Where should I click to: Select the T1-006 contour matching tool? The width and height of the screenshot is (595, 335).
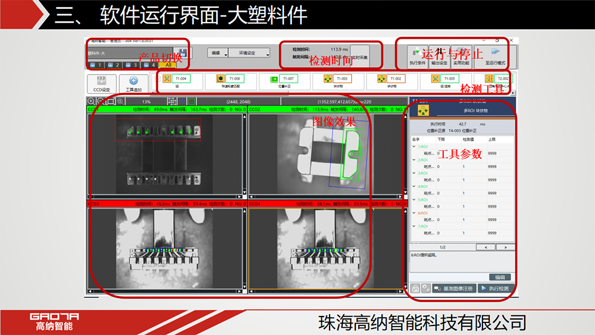coord(231,82)
